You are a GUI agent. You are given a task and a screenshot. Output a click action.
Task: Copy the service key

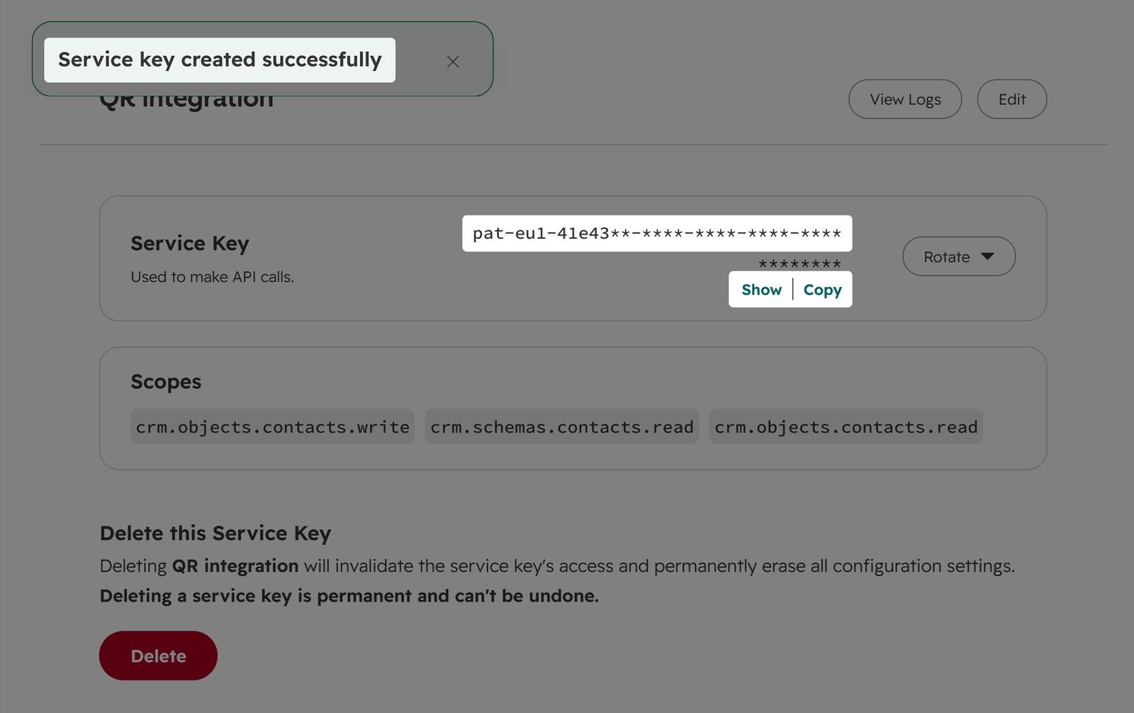coord(822,290)
